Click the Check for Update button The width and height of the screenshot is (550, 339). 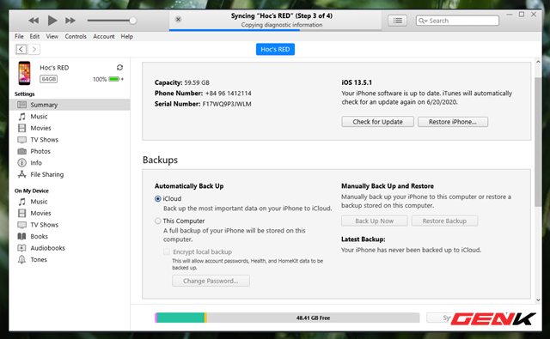tap(377, 122)
